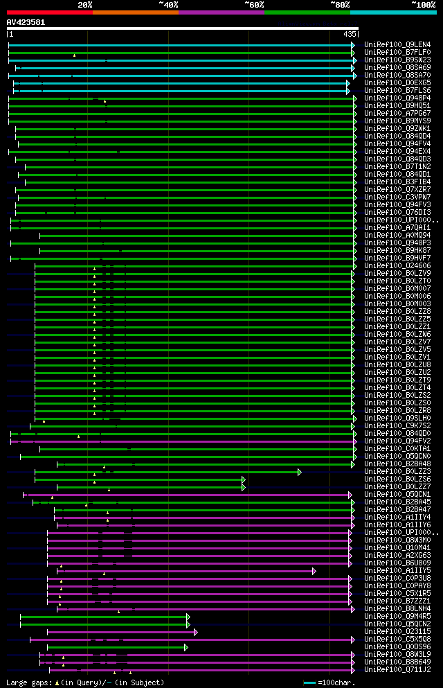Click the white query sequence bar under AV423581
443x688 pixels.
coord(183,28)
